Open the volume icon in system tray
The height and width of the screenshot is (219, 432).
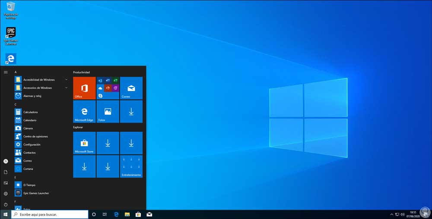[x=403, y=214]
